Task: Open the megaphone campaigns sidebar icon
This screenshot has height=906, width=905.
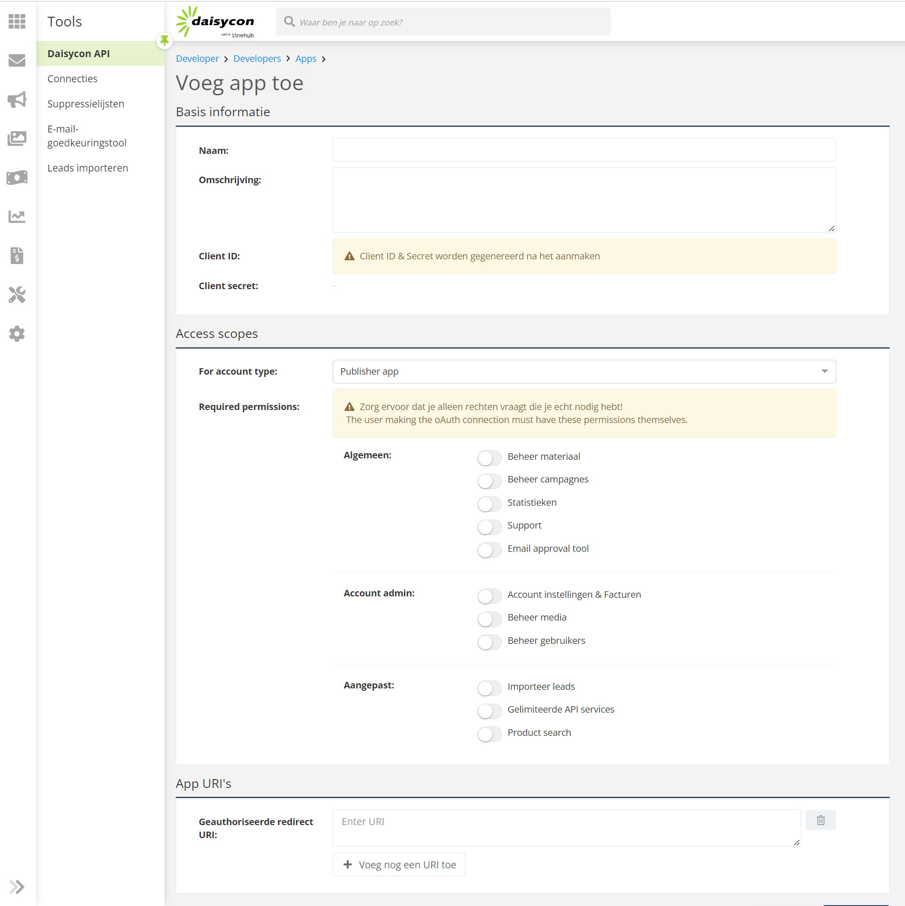Action: pyautogui.click(x=17, y=99)
